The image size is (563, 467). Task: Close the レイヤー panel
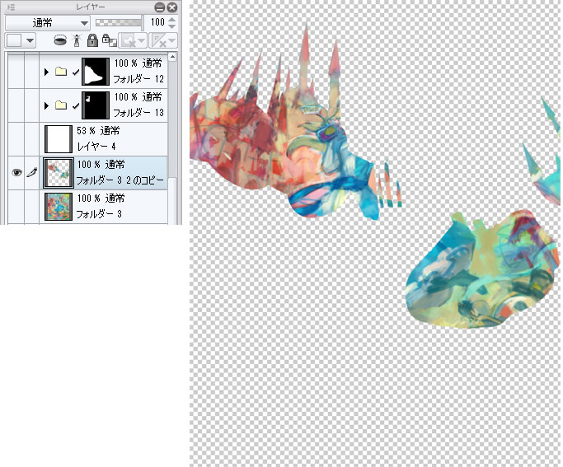pos(173,7)
